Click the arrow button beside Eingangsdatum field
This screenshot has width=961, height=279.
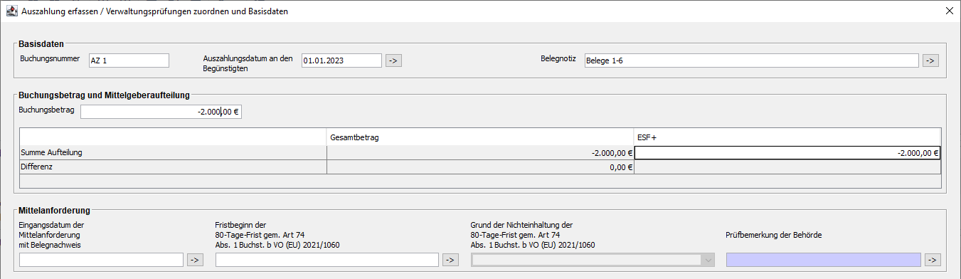tap(195, 260)
